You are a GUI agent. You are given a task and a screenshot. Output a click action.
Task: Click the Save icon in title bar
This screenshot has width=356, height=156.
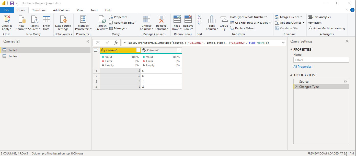[12, 3]
